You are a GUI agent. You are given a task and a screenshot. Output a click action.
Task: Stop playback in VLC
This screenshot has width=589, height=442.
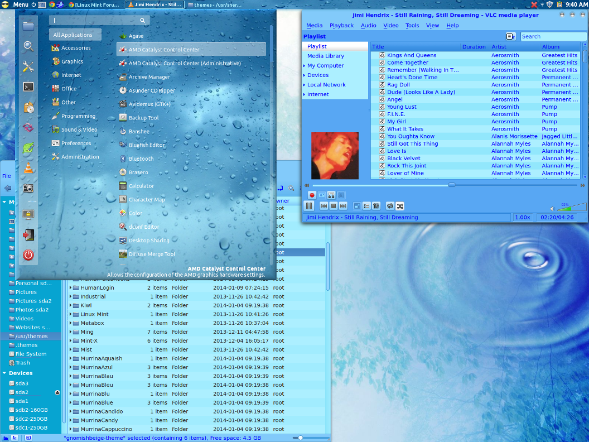point(333,206)
